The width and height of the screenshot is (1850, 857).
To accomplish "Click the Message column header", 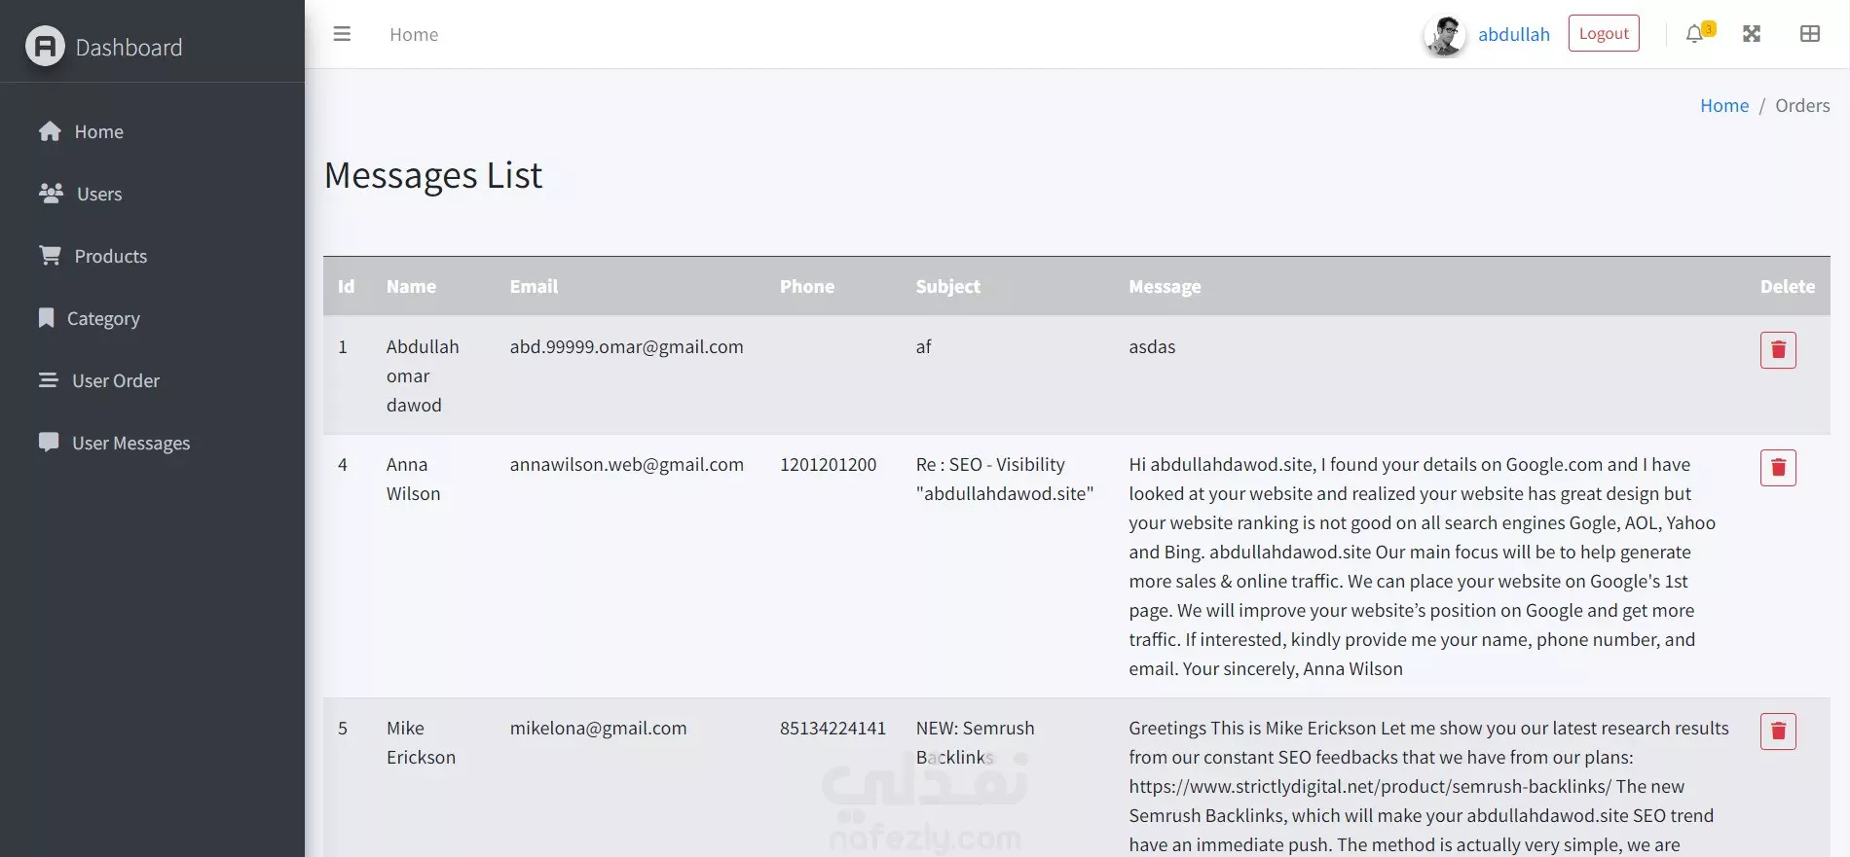I will pos(1165,286).
